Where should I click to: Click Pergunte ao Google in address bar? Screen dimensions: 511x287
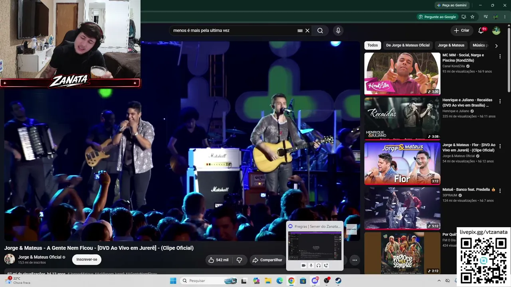pyautogui.click(x=437, y=17)
